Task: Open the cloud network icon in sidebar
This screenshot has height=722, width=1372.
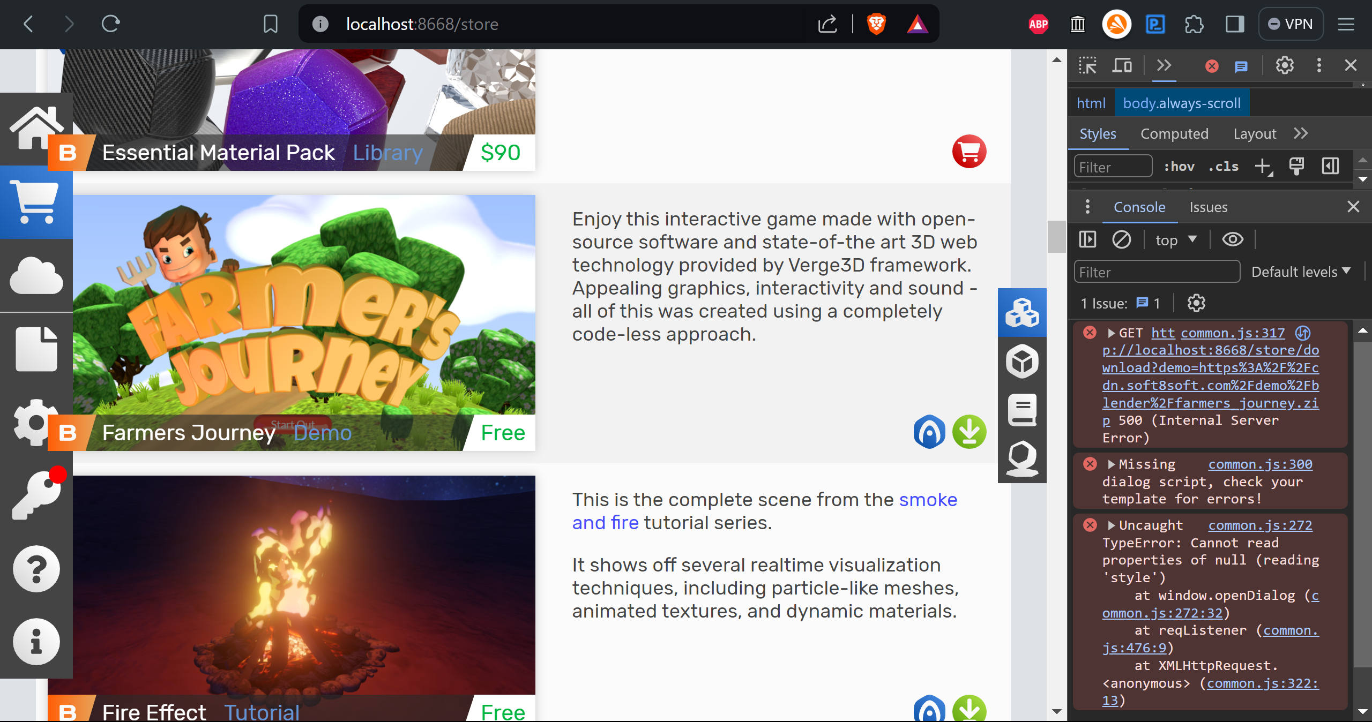Action: (x=36, y=275)
